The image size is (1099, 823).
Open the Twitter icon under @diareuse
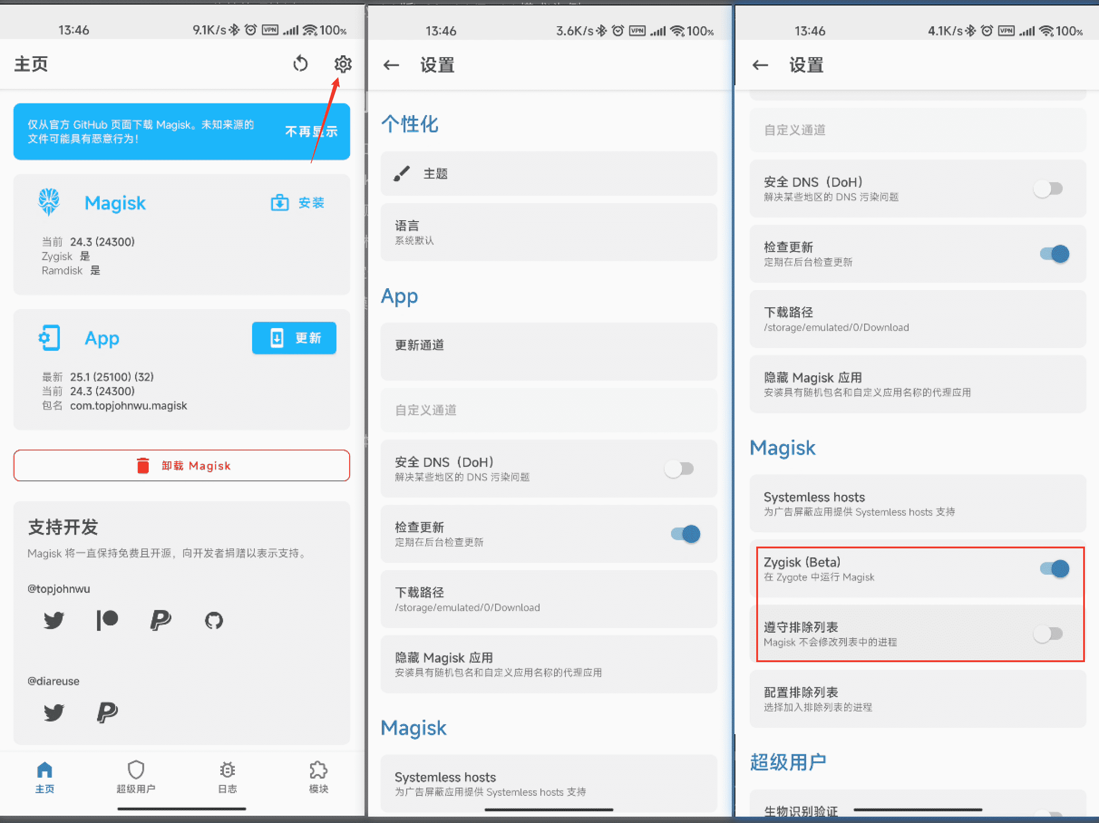point(53,712)
